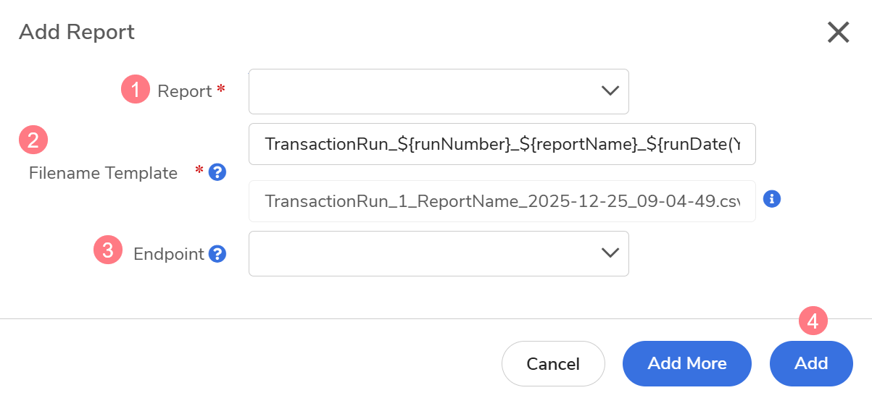Click the step 1 badge near Report
The image size is (872, 406).
[136, 90]
